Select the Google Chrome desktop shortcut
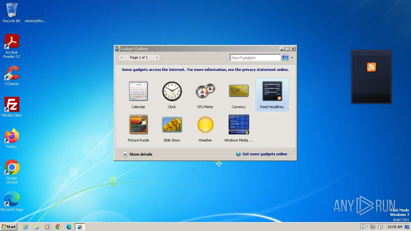Viewport: 411px width, 231px height. point(12,172)
